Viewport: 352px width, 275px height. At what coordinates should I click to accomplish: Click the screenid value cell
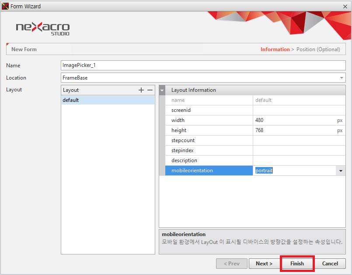point(299,110)
